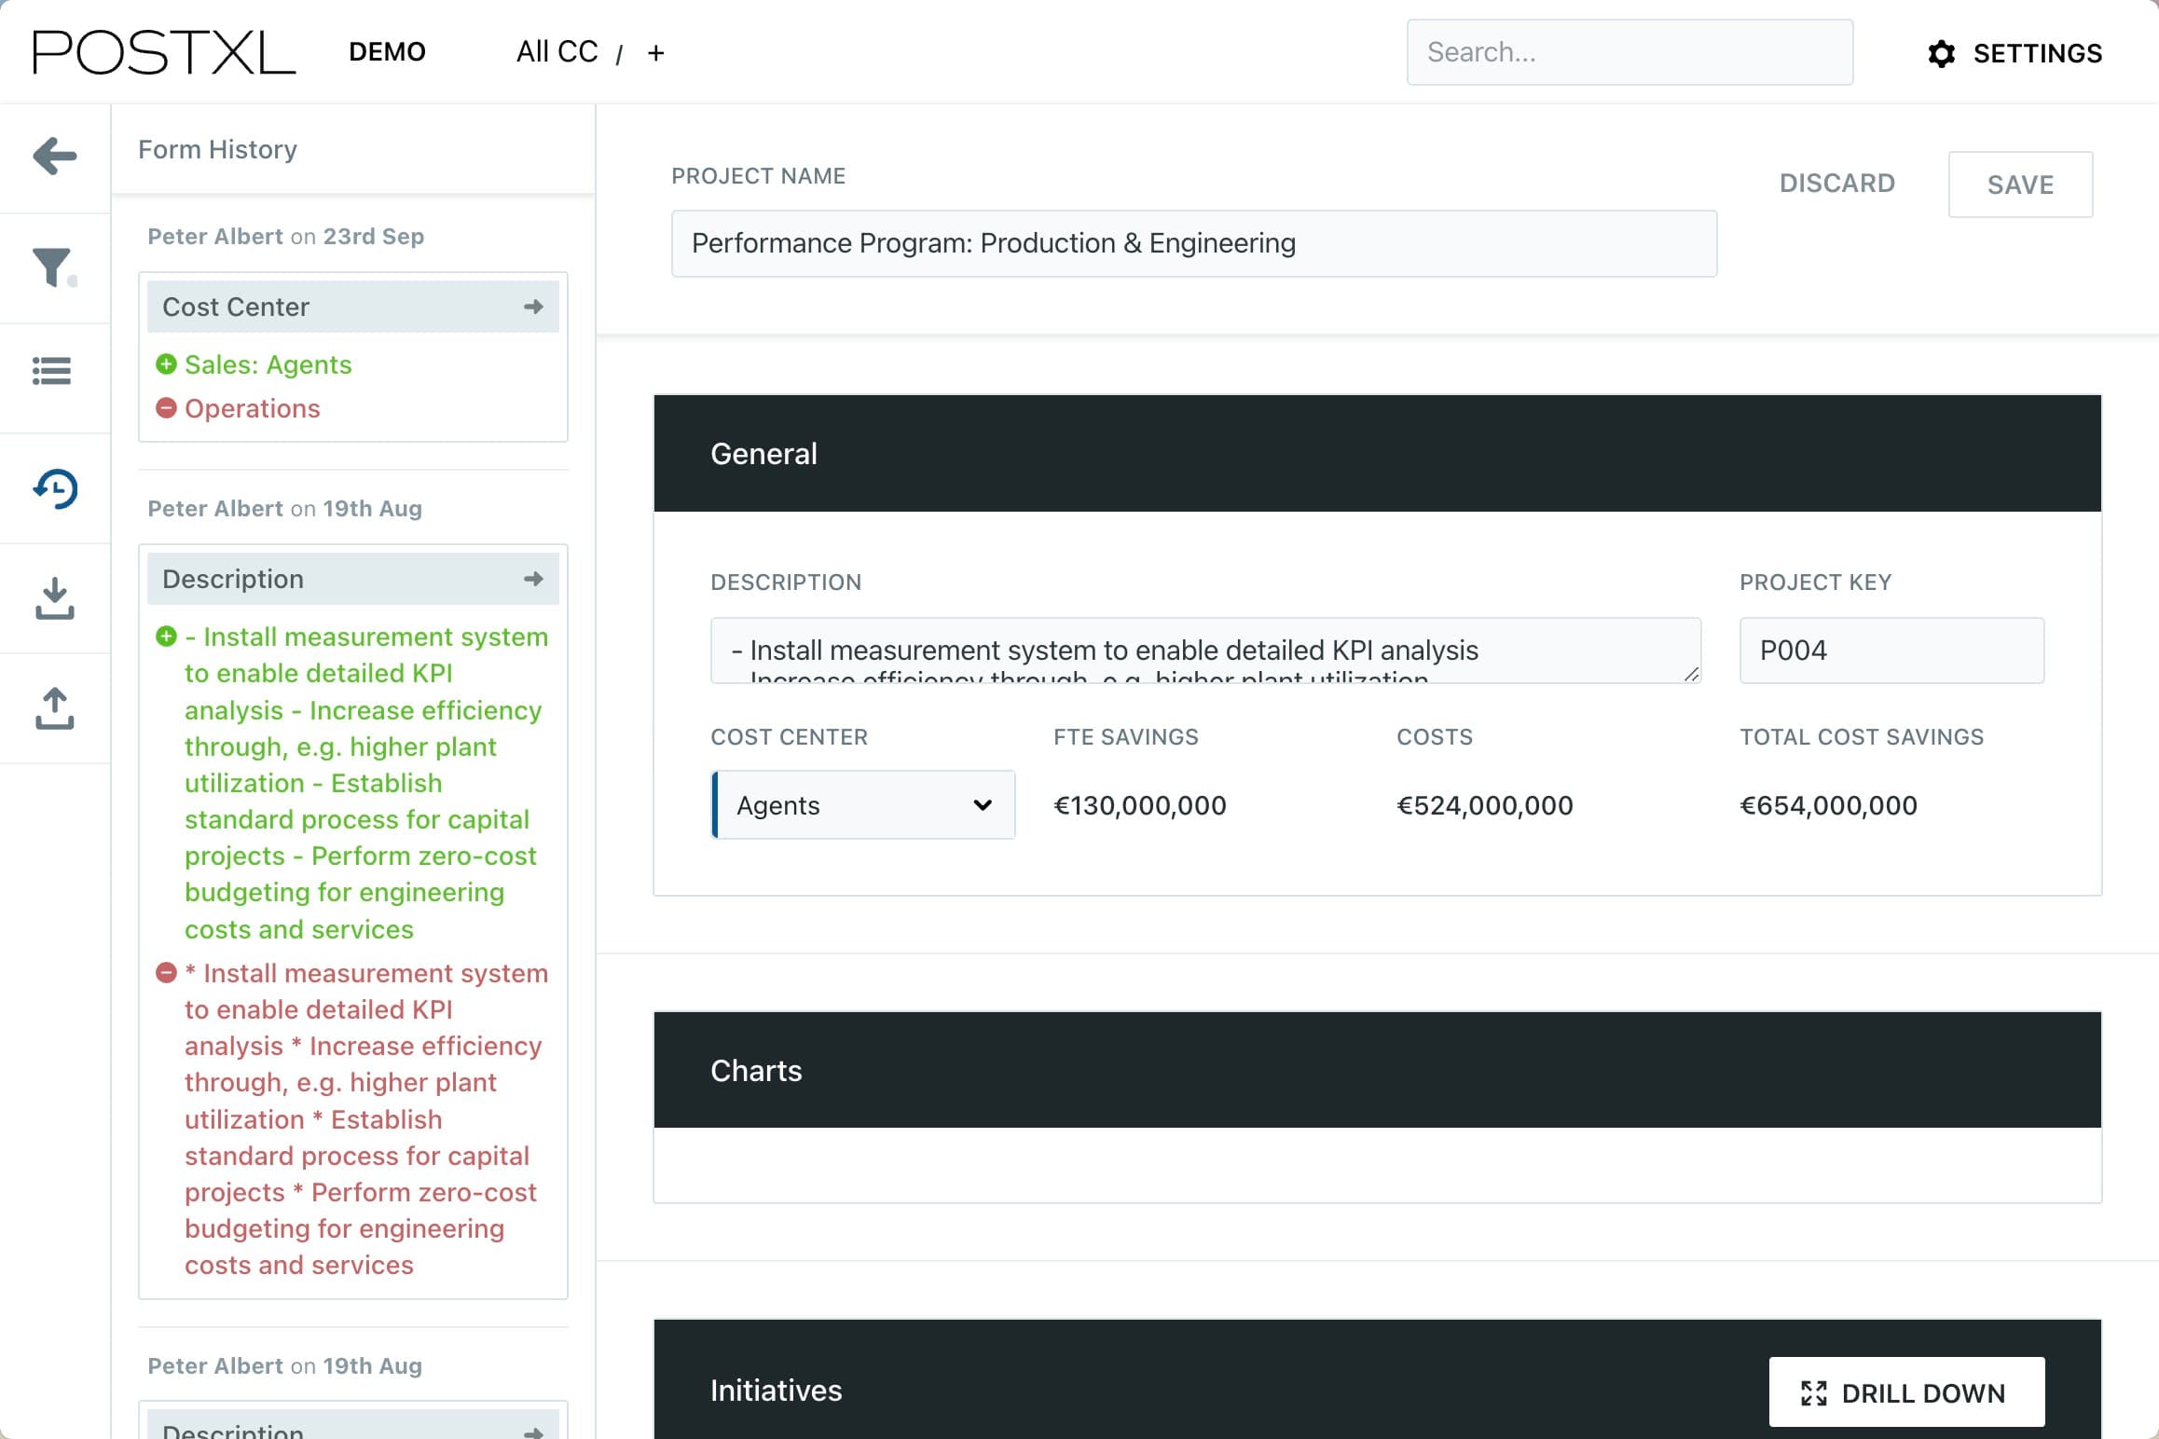Image resolution: width=2159 pixels, height=1439 pixels.
Task: Click the upload sidebar icon
Action: click(55, 708)
